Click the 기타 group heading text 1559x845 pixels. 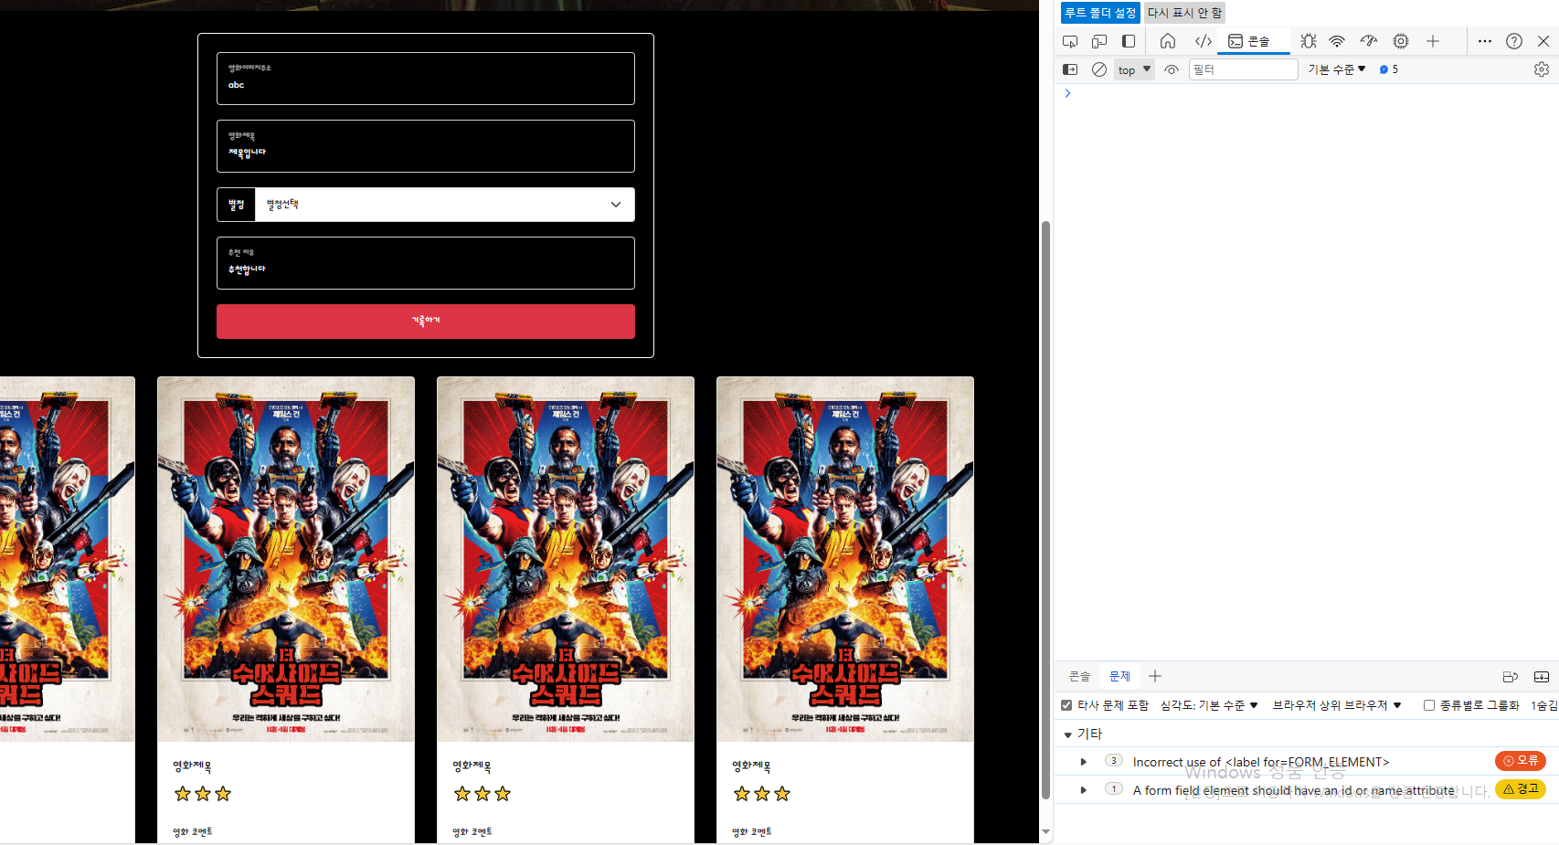1090,734
